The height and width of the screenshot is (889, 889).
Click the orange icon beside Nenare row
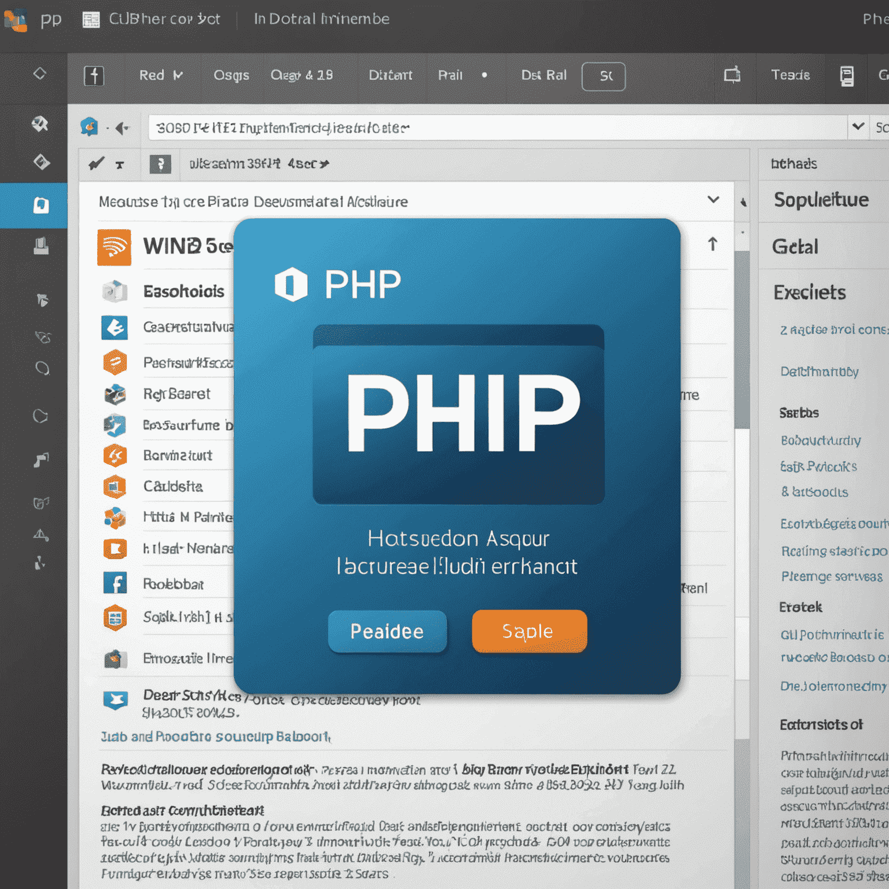[115, 548]
